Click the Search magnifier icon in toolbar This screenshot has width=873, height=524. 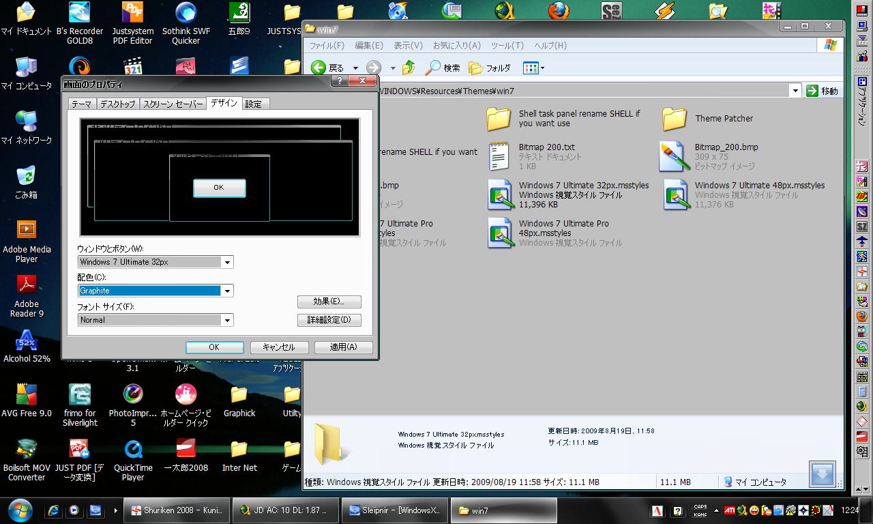(433, 68)
